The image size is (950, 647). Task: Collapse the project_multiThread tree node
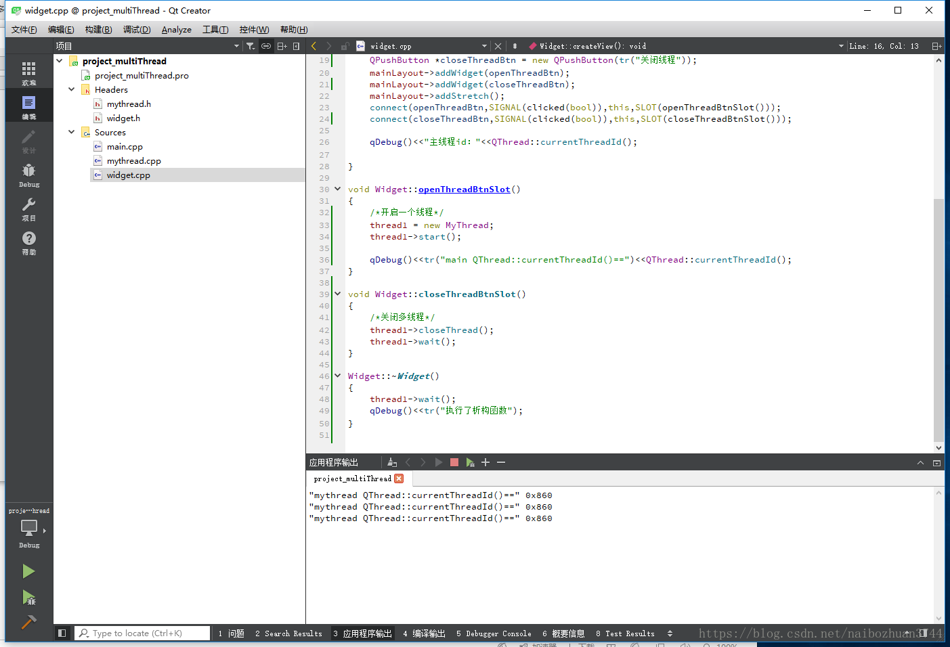60,61
